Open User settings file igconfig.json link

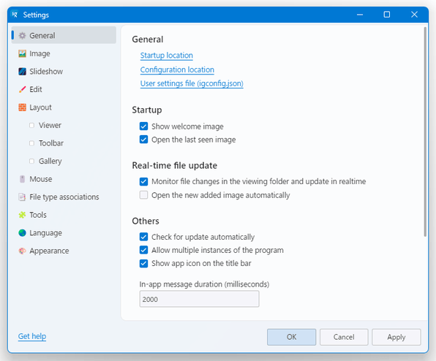(x=192, y=83)
